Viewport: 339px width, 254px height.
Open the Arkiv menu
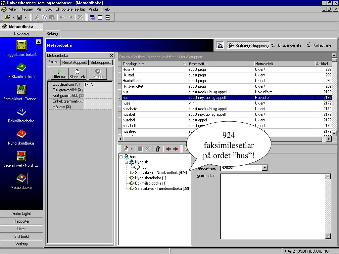[12, 9]
